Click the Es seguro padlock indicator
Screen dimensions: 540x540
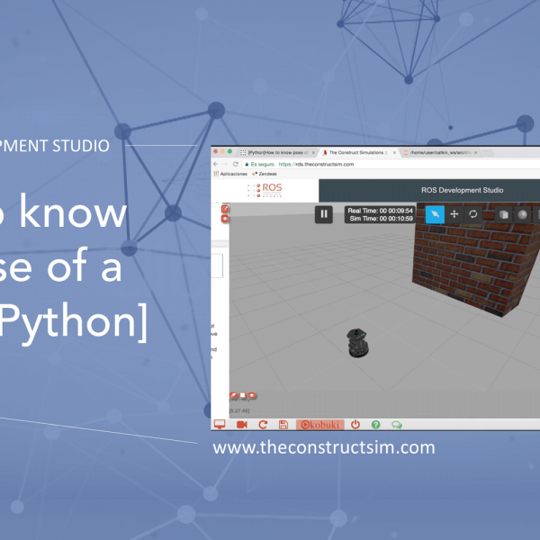pos(260,165)
